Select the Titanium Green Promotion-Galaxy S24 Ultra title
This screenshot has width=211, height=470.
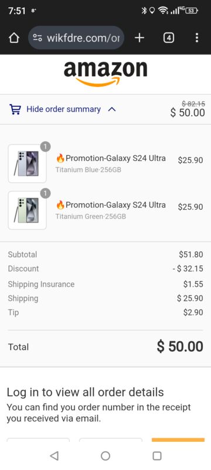click(111, 204)
